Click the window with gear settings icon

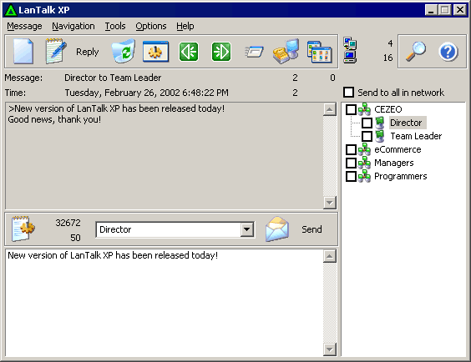[155, 52]
